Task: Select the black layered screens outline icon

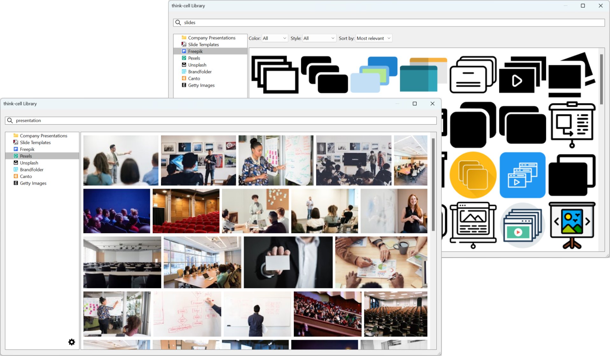Action: coord(572,175)
